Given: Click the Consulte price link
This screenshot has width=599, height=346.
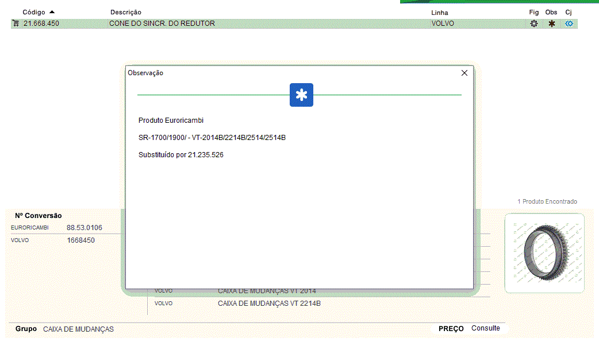Looking at the screenshot, I should pos(485,328).
